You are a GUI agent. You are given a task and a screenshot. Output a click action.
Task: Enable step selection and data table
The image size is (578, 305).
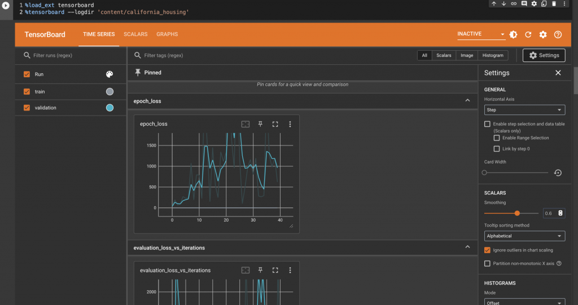point(487,124)
